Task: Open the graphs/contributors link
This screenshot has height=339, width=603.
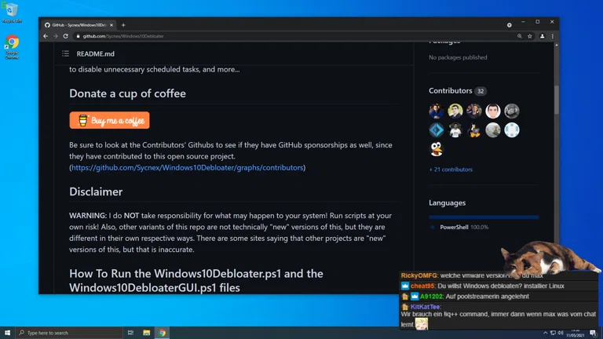Action: (187, 168)
